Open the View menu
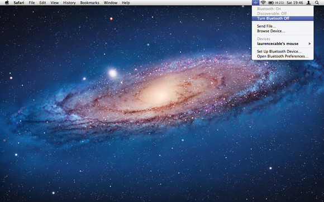Viewport: 324px width, 202px height. point(55,3)
